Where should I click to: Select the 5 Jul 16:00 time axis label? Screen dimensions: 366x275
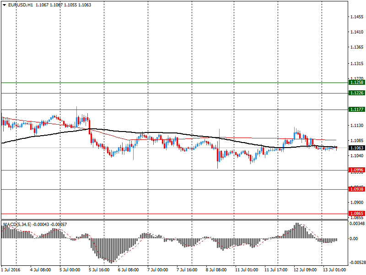(x=99, y=270)
